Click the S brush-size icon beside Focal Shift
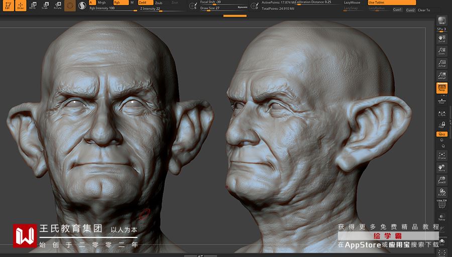The height and width of the screenshot is (257, 452). tap(192, 6)
